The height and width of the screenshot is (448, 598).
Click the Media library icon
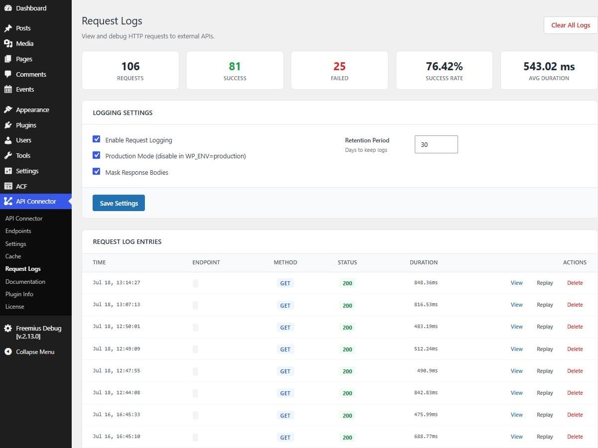(8, 44)
